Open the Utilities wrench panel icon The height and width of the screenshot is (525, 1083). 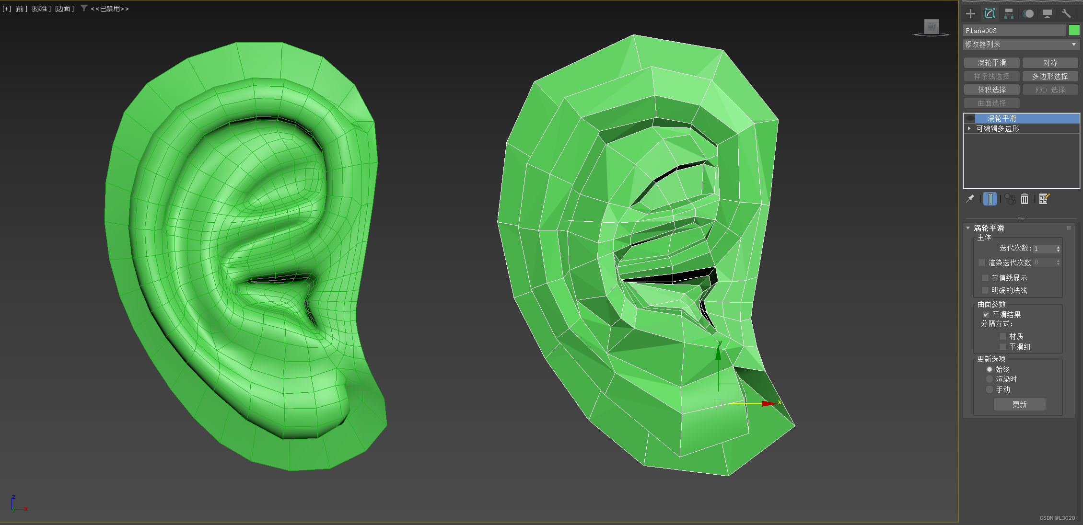click(x=1066, y=13)
